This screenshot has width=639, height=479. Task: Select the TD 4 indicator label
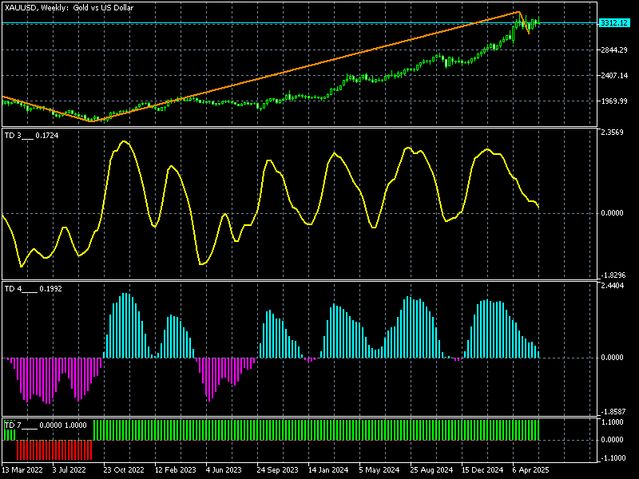coord(33,289)
